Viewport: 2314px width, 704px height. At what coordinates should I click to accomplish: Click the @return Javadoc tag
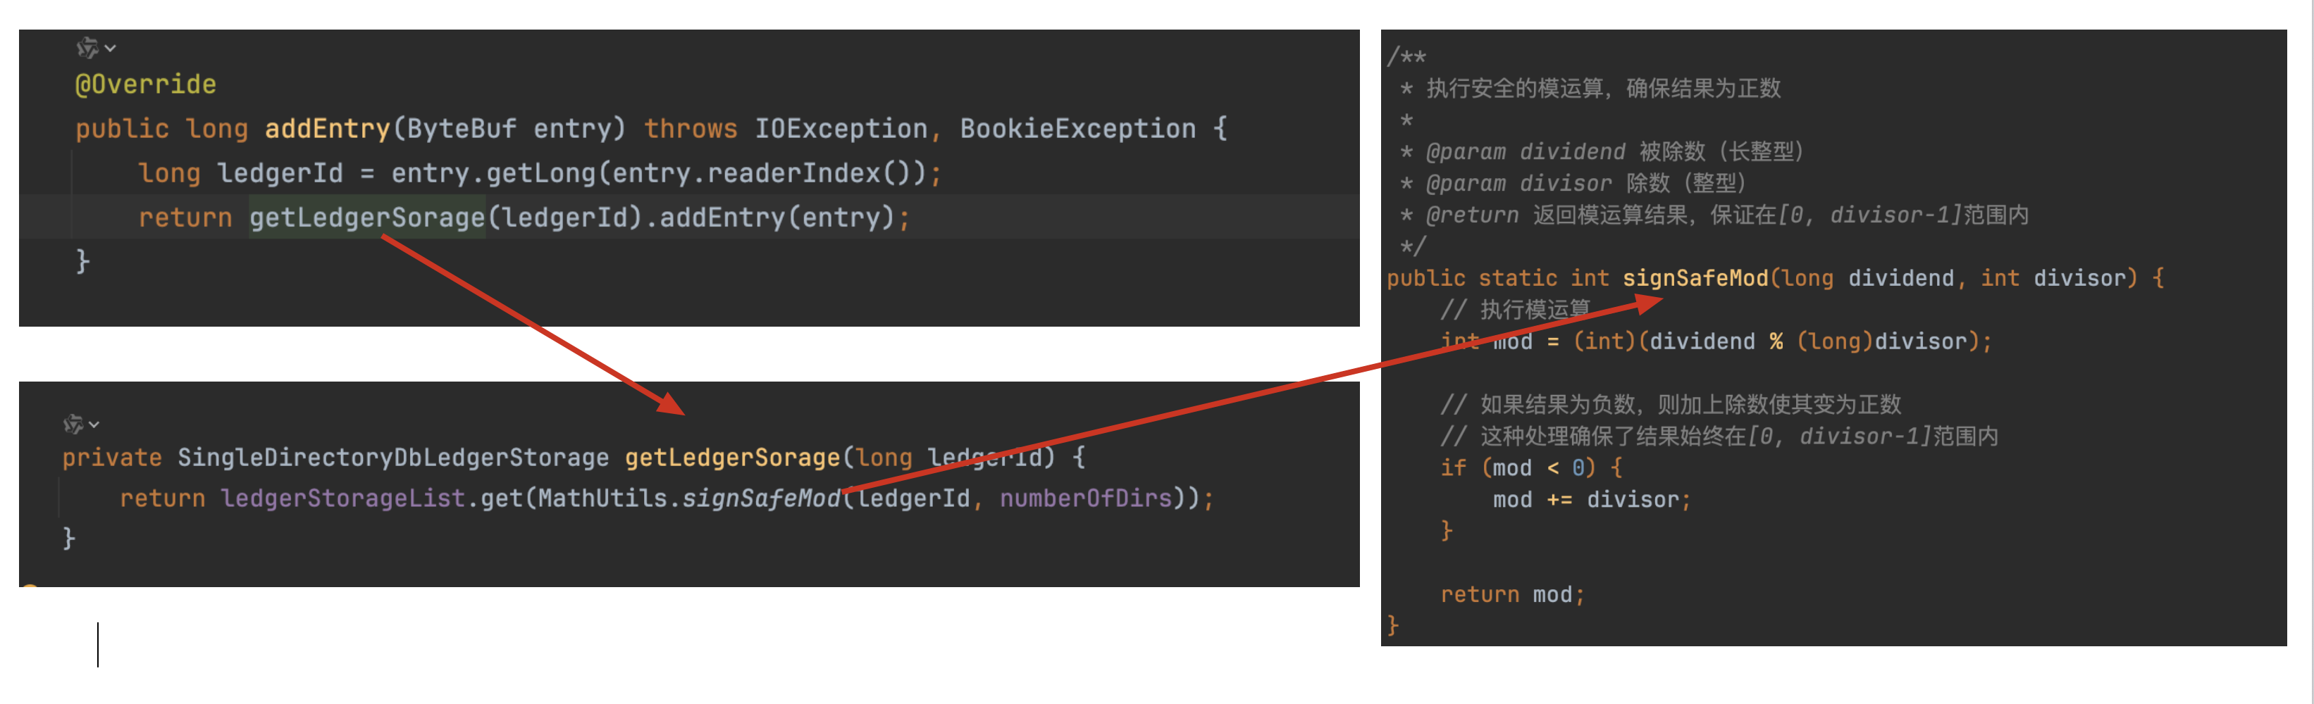click(1472, 215)
